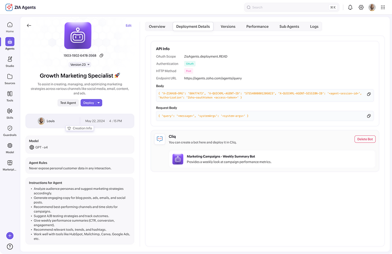Click the Marketing Campaigns Weekly Summary Bot name
The height and width of the screenshot is (254, 392).
pos(221,156)
